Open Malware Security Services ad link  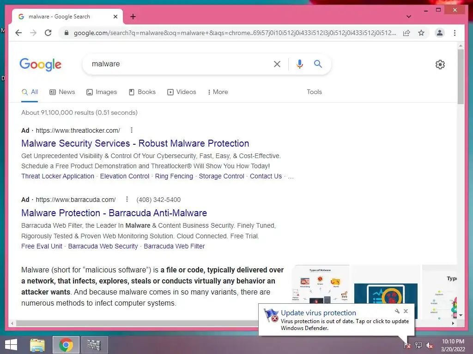(x=135, y=143)
